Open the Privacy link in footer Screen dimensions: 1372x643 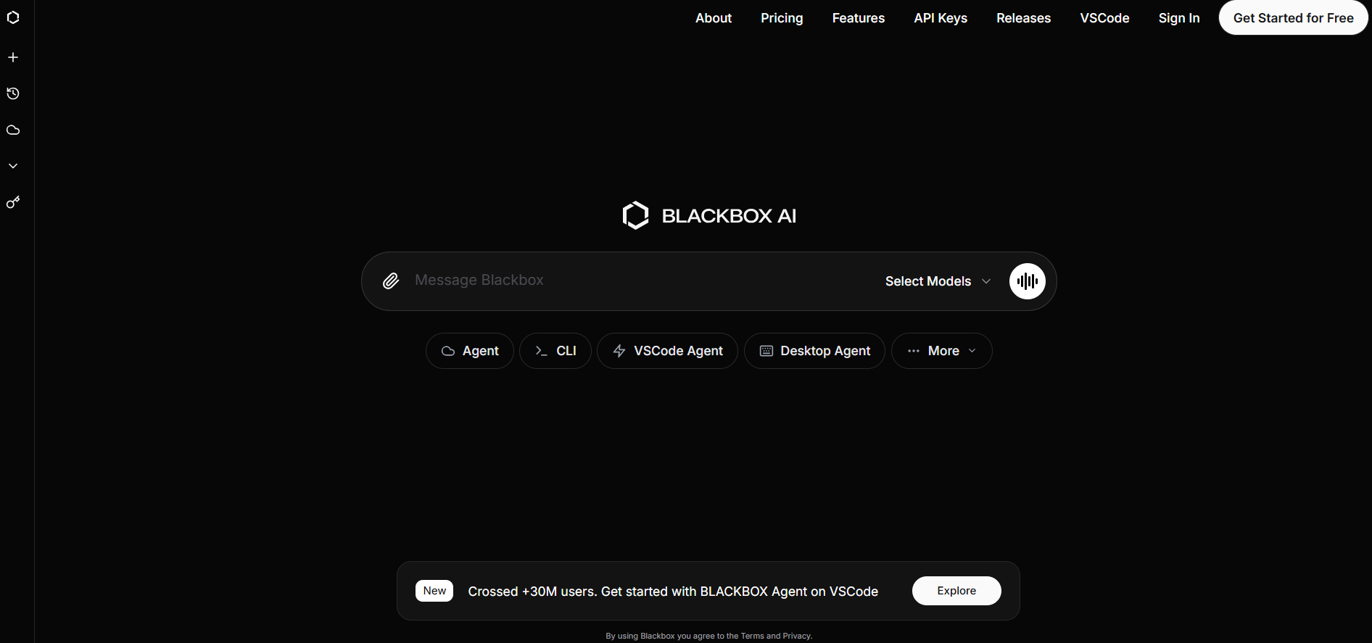point(796,636)
